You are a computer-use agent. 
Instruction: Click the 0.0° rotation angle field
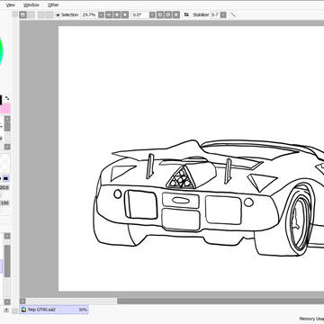coord(139,14)
